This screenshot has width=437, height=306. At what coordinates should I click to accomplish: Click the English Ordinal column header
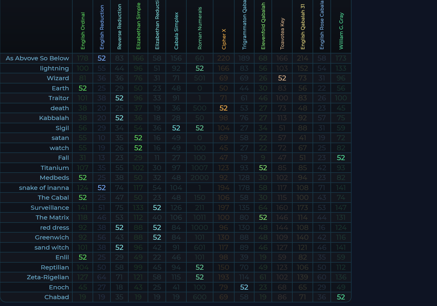click(83, 31)
